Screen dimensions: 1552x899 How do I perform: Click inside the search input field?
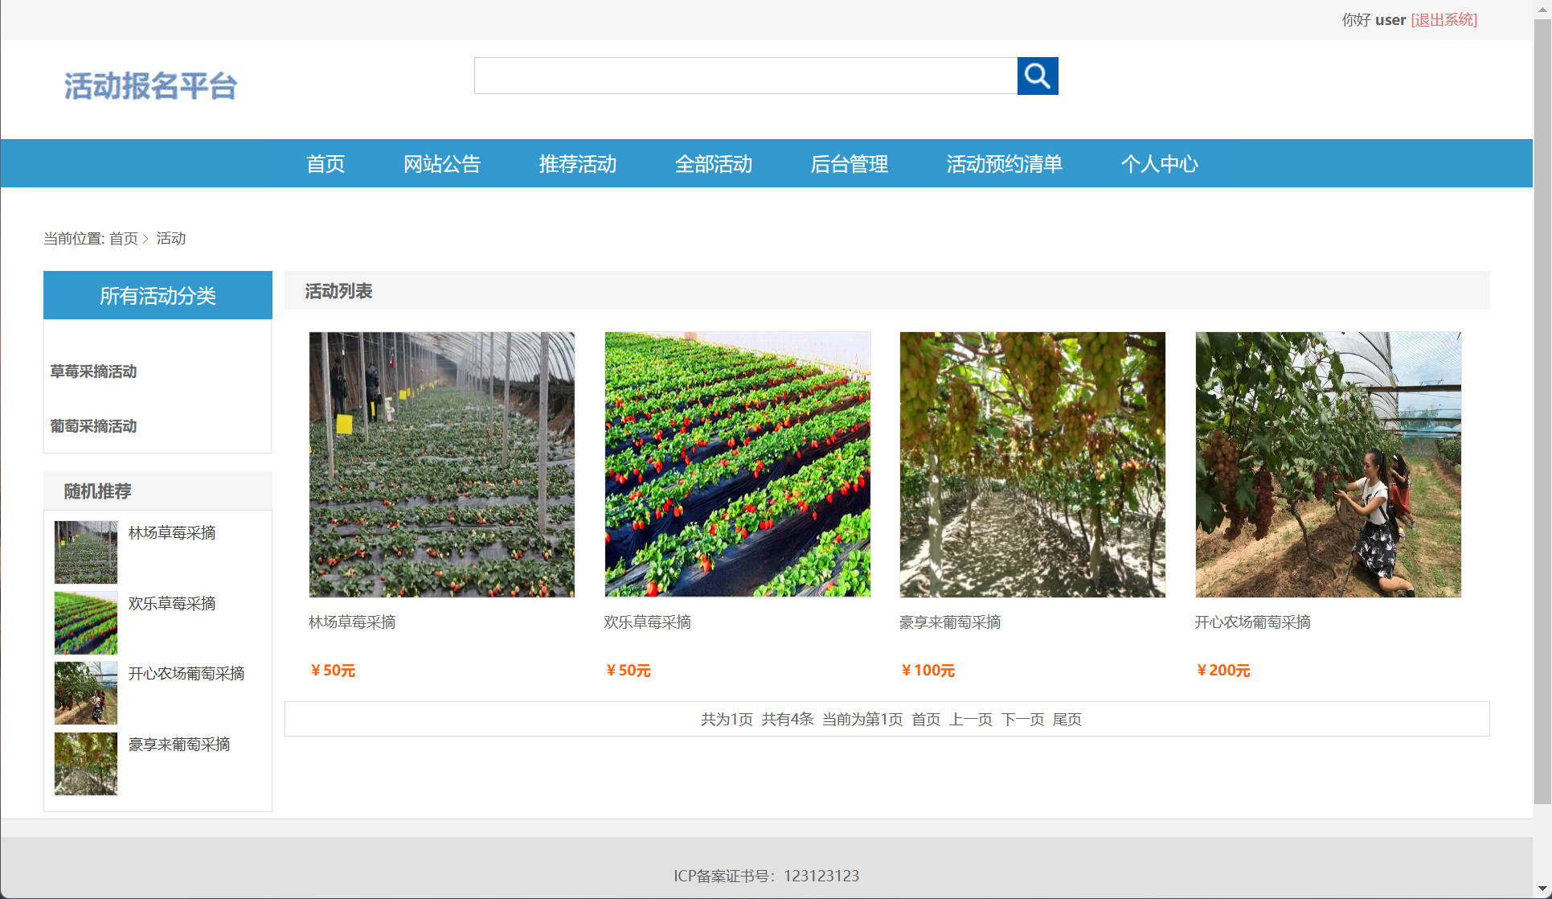(743, 76)
